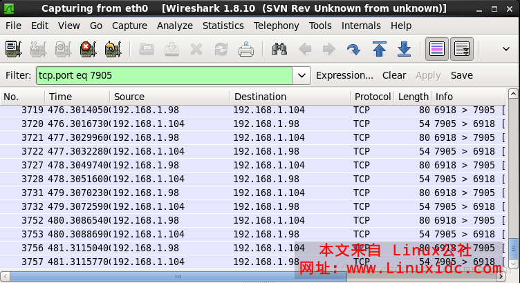Open the Internals menu
This screenshot has width=520, height=283.
pos(361,26)
